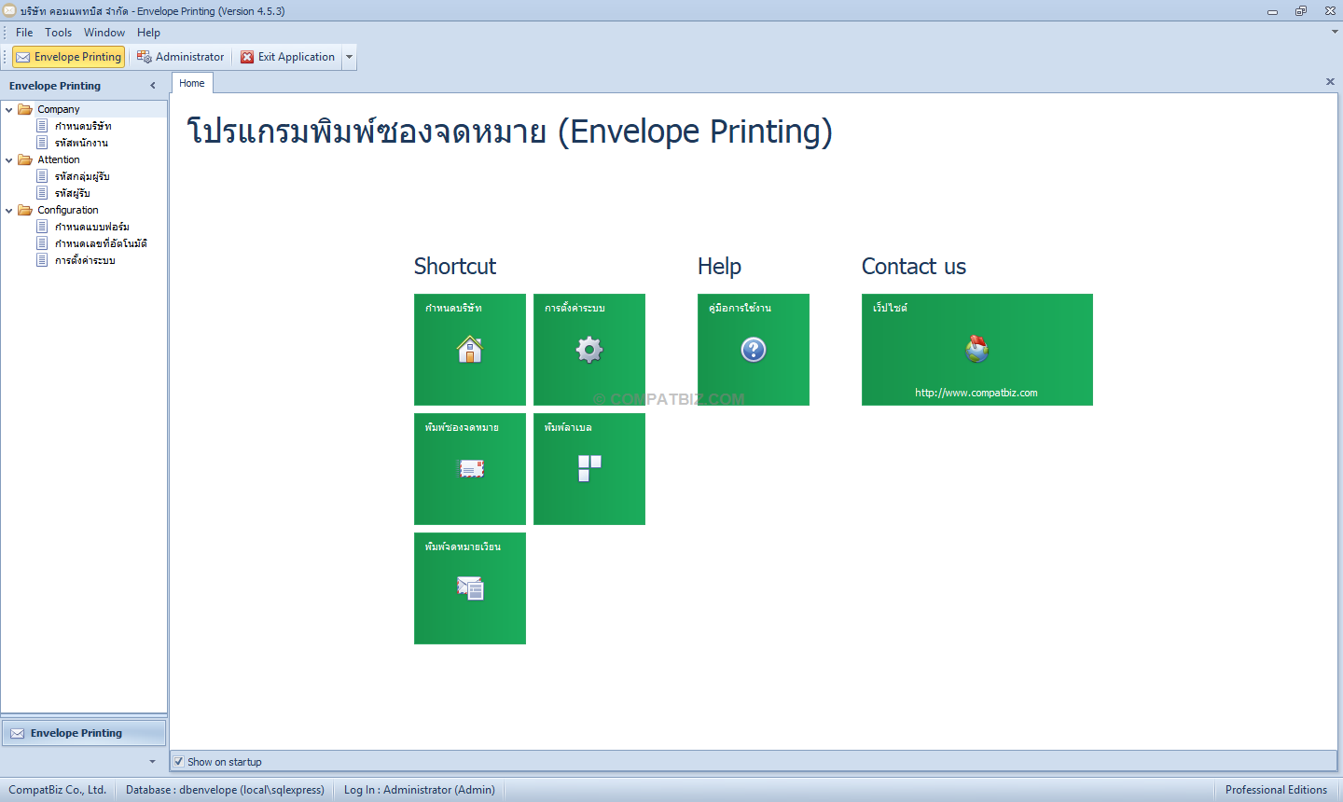Open the toolbar overflow dropdown arrow

coord(350,57)
